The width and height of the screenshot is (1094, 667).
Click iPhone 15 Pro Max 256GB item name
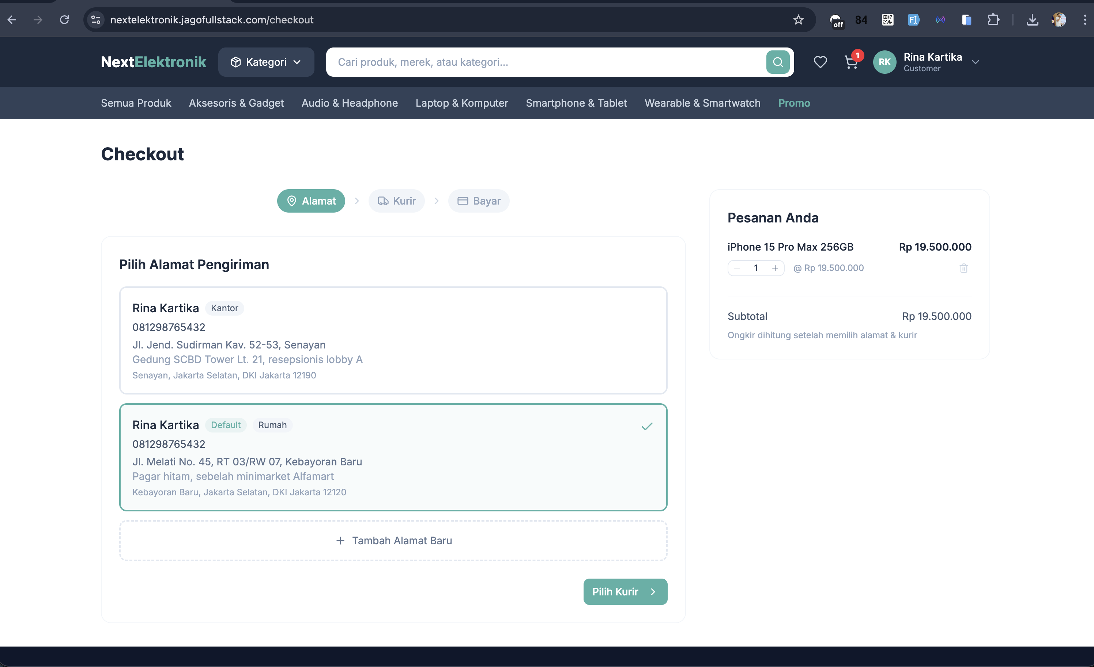790,247
